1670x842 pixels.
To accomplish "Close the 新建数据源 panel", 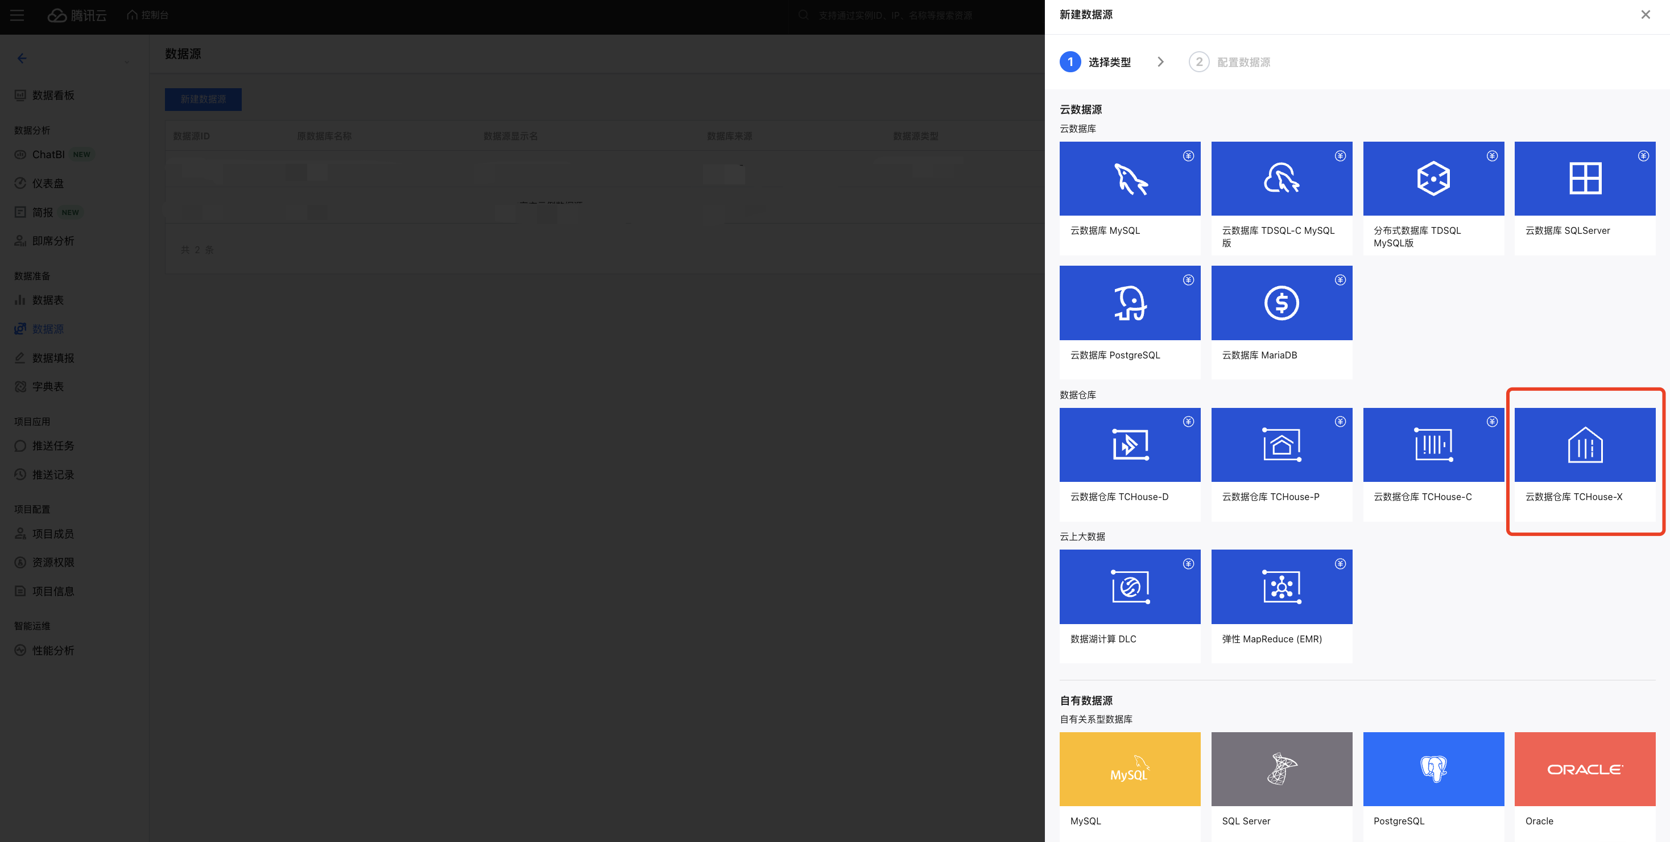I will coord(1646,15).
